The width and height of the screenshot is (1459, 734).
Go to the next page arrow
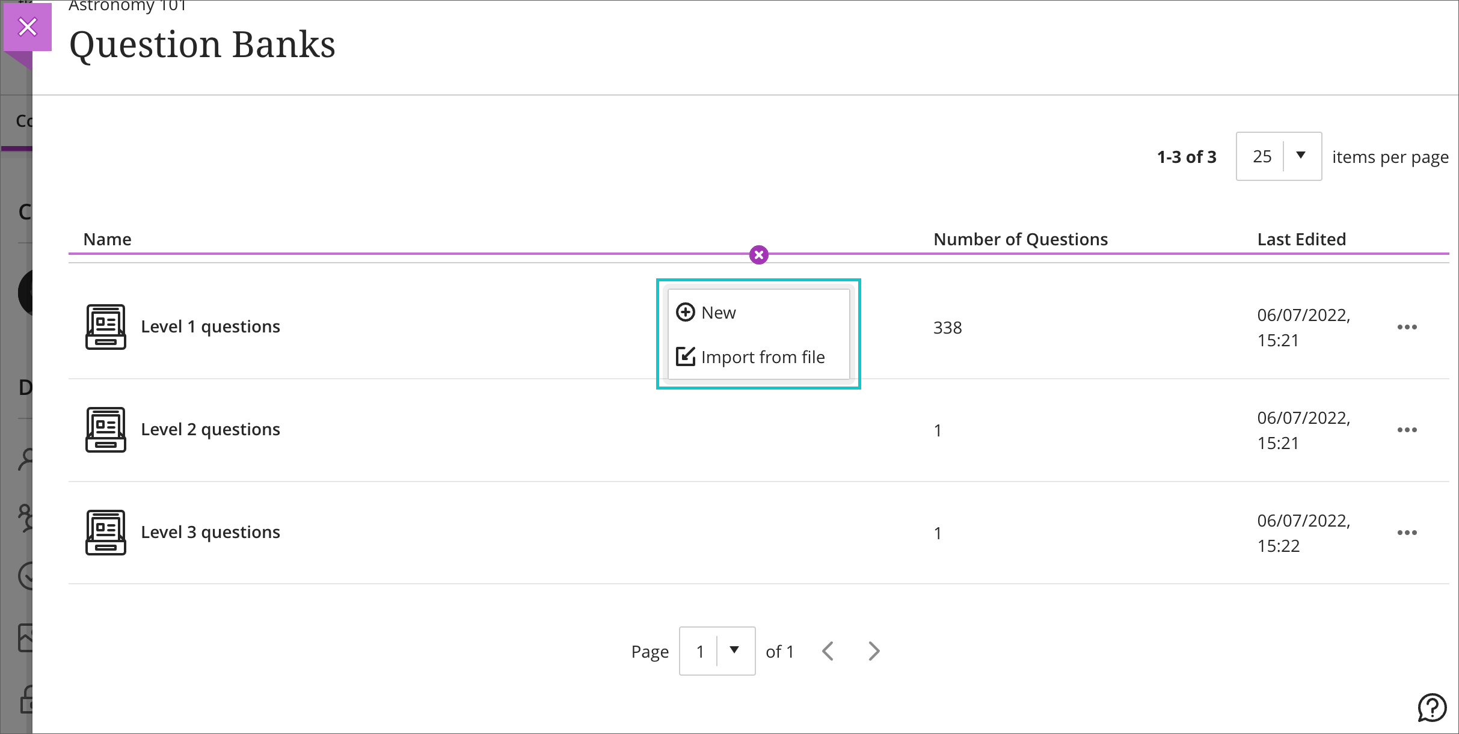pyautogui.click(x=874, y=651)
